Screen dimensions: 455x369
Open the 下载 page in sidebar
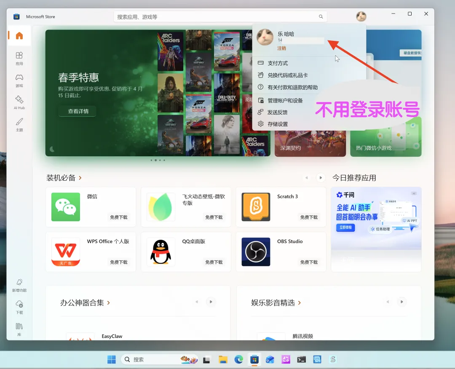[19, 307]
